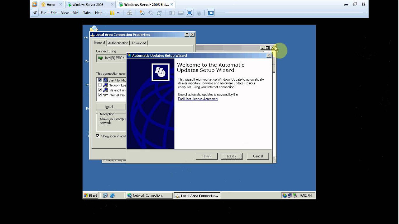This screenshot has height=224, width=399.
Task: Open the End User License Agreement link
Action: point(198,99)
